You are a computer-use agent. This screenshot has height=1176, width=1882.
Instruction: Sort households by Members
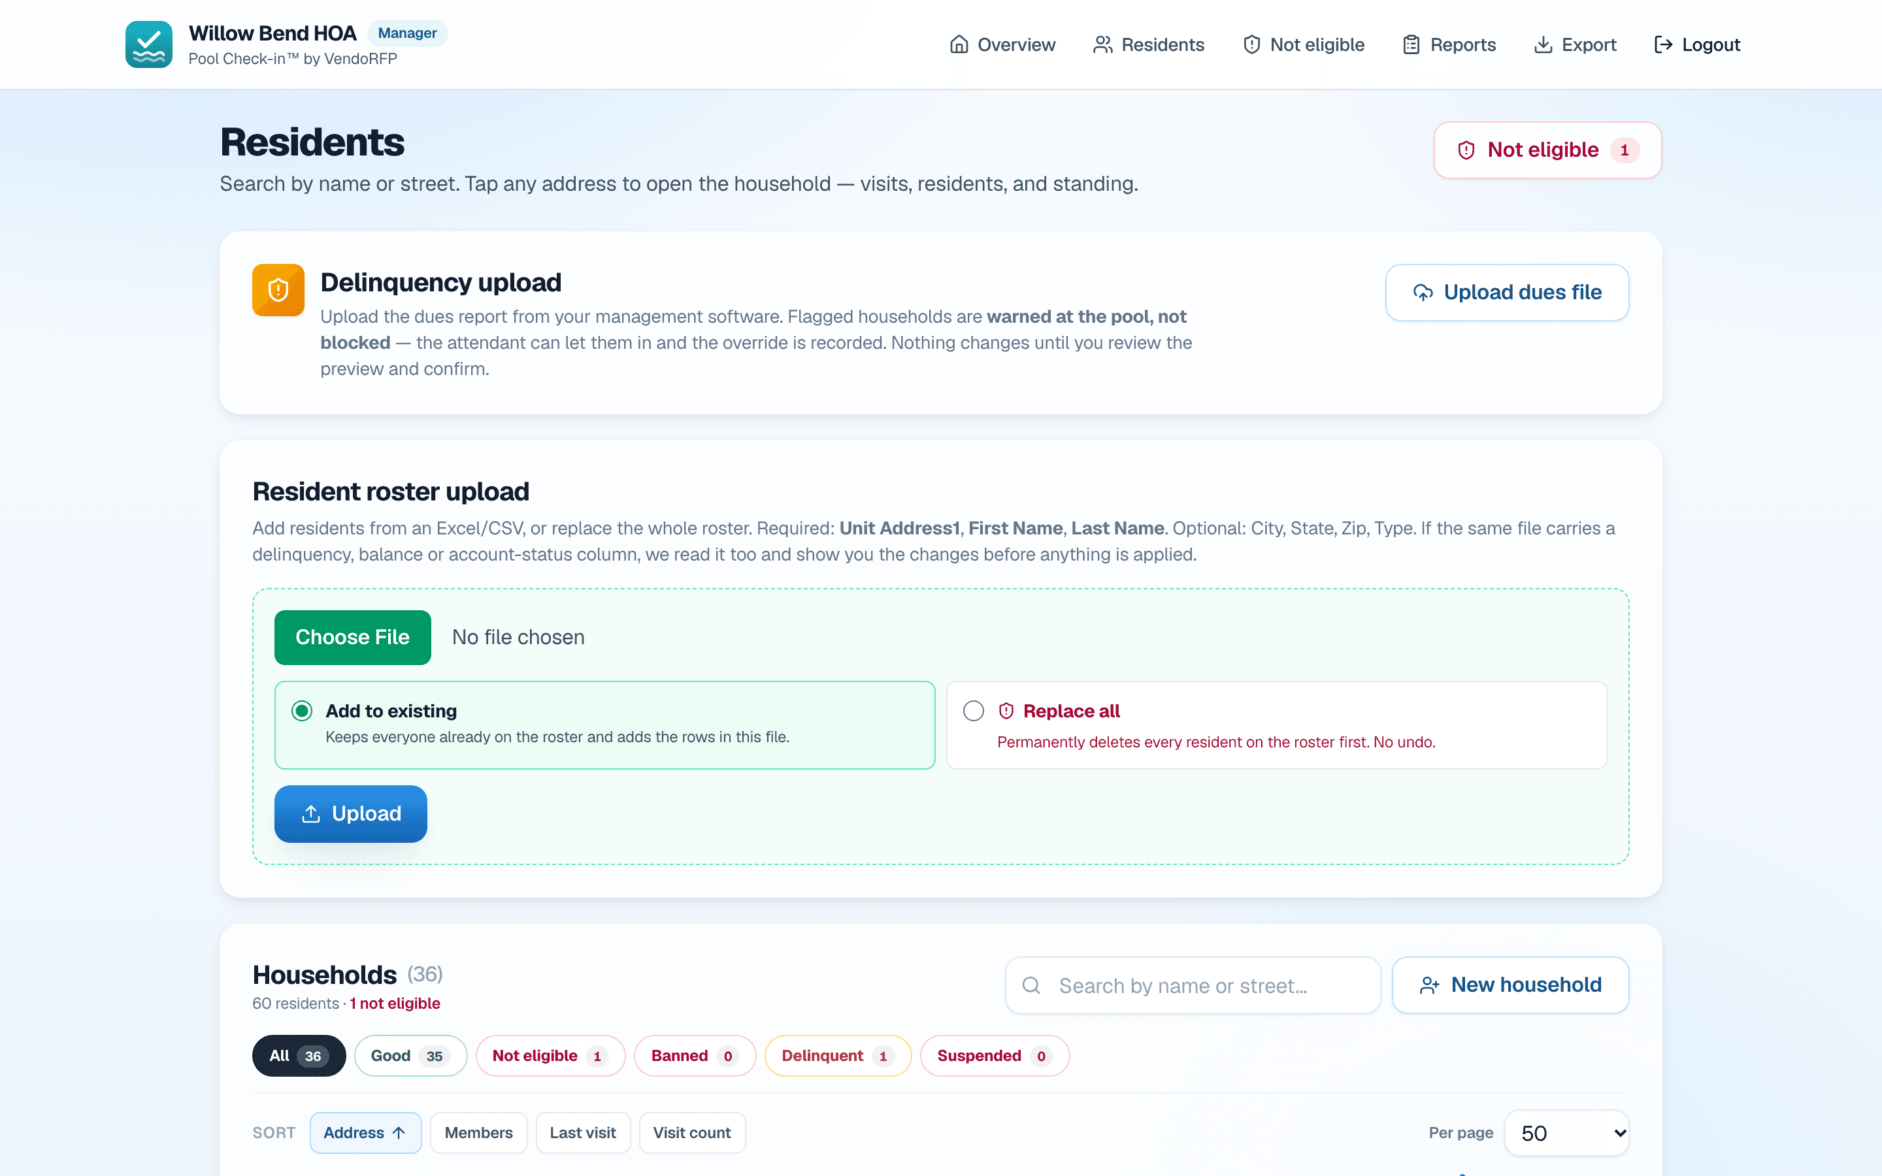pyautogui.click(x=478, y=1132)
